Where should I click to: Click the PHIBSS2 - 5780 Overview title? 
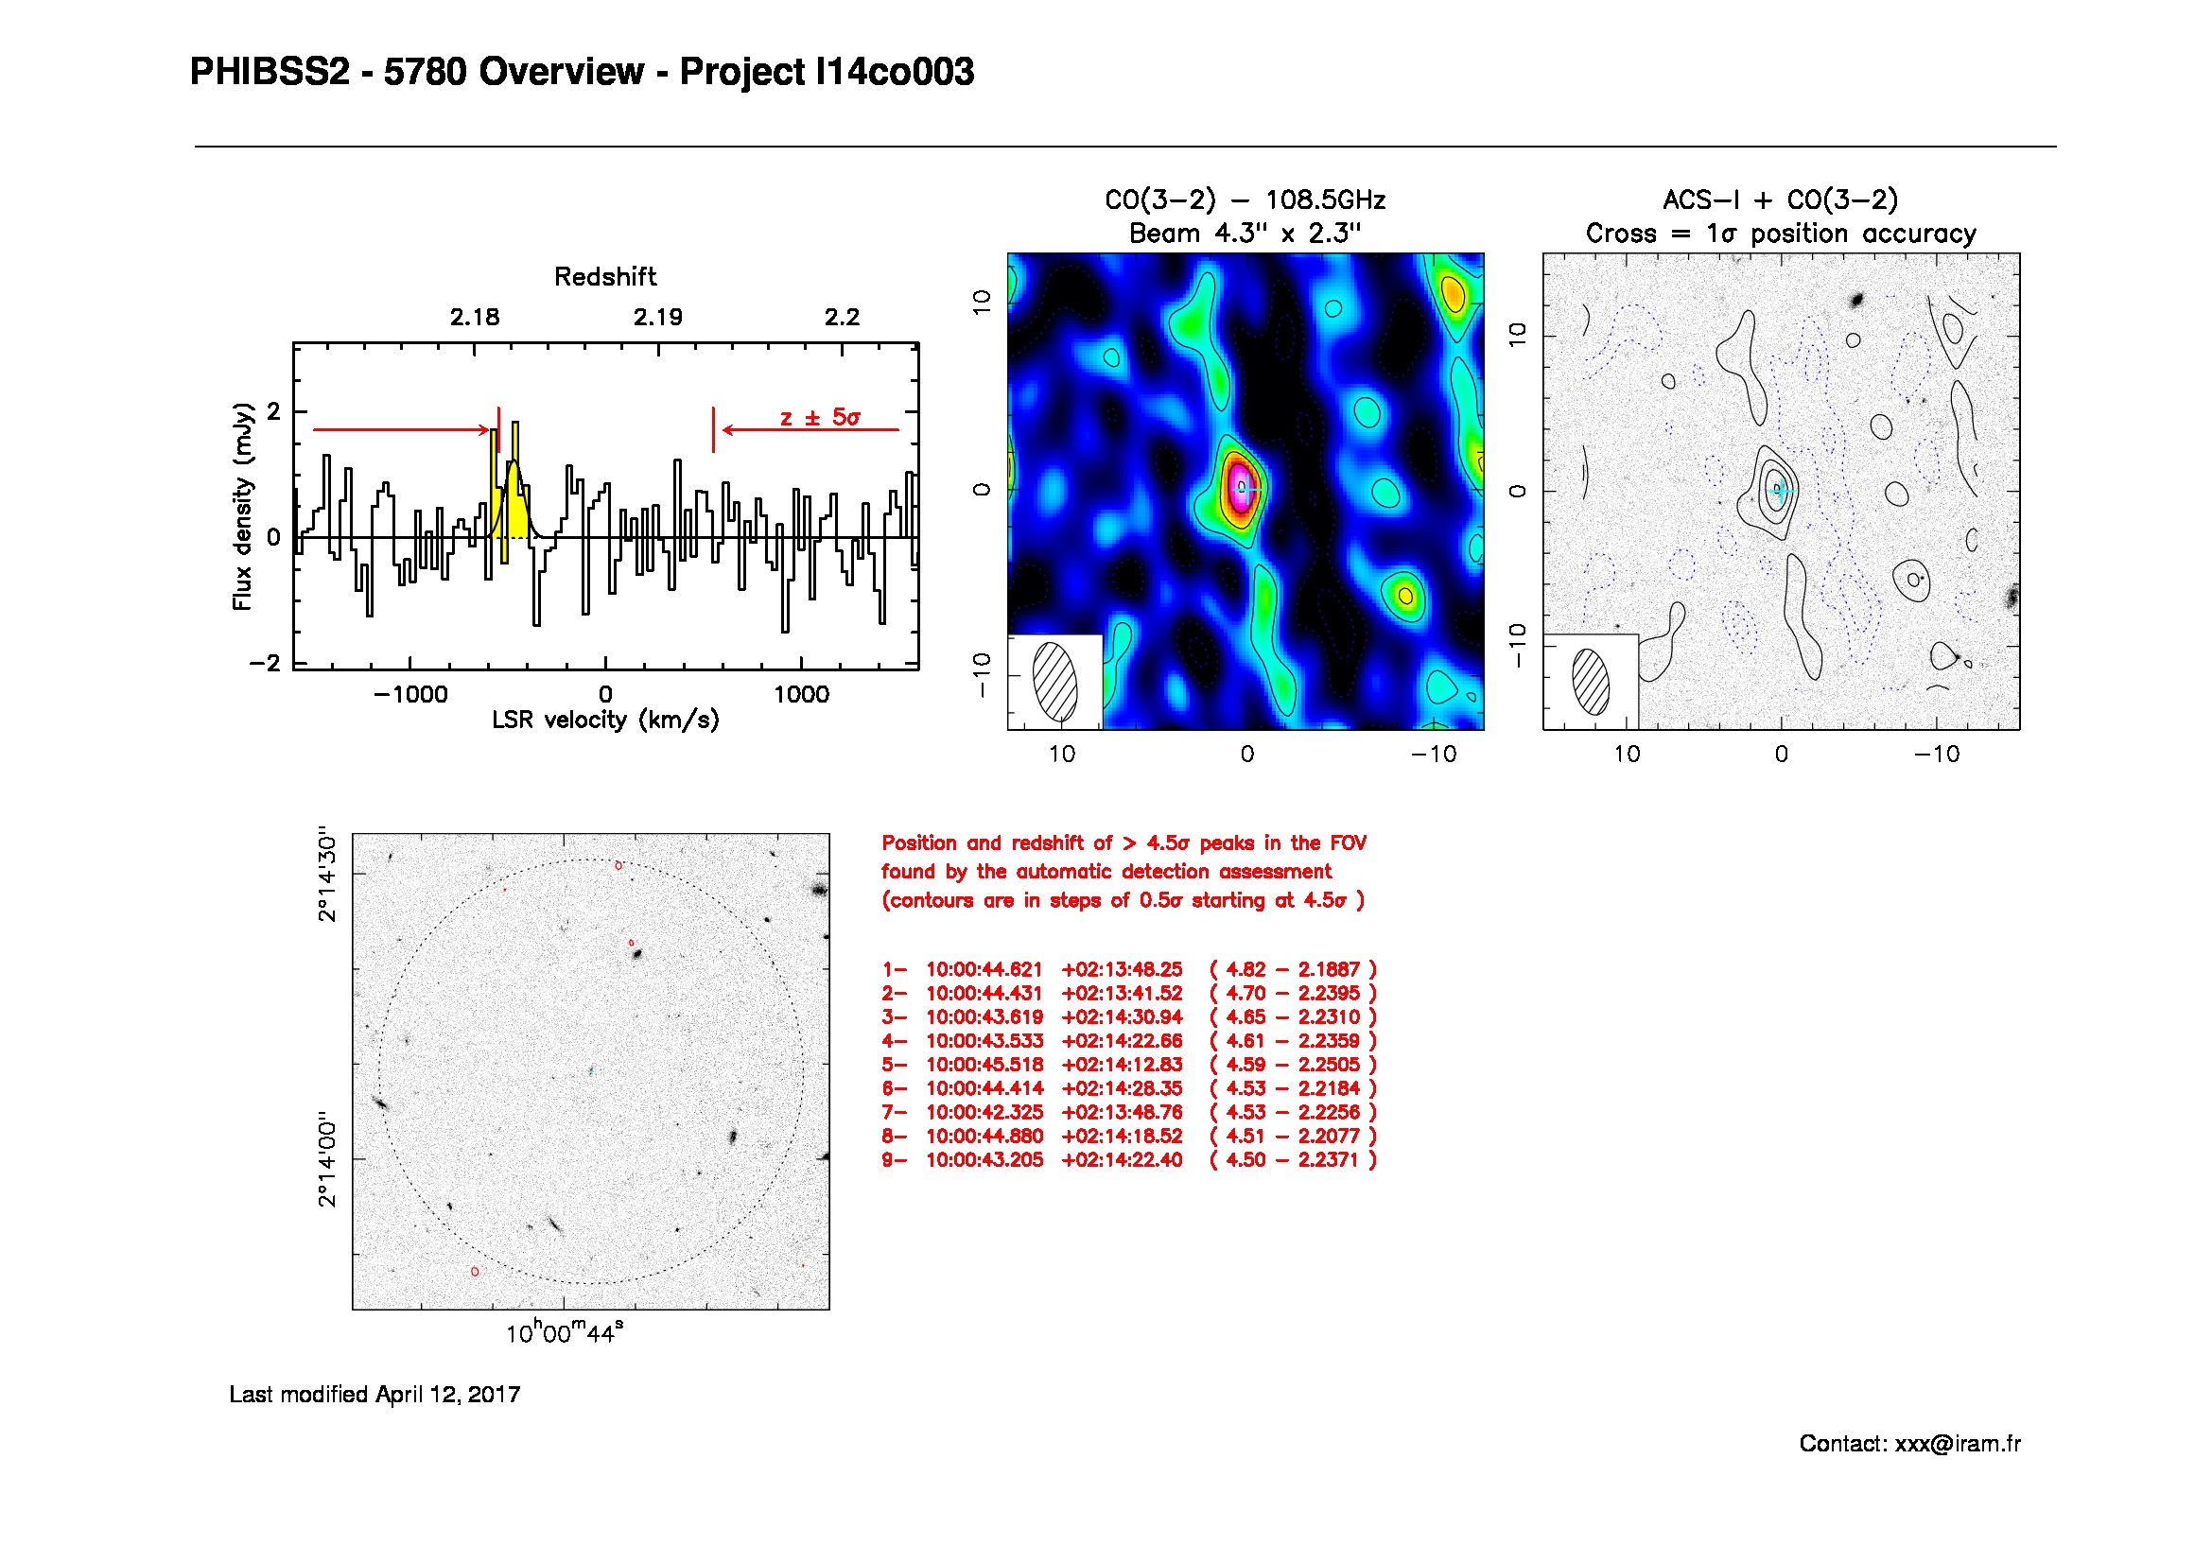click(x=581, y=72)
